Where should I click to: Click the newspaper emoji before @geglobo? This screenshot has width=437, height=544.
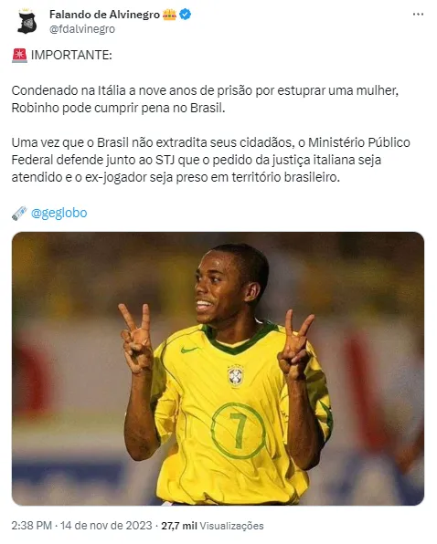[x=19, y=213]
